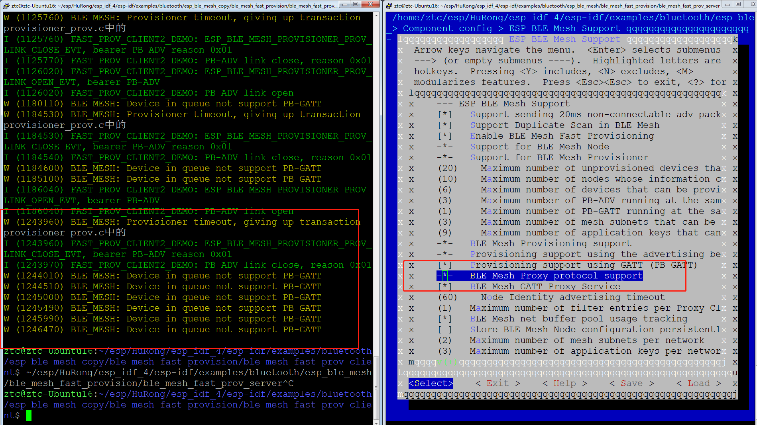Click the PuTTY icon in the right terminal title bar
The image size is (757, 425).
pos(389,6)
